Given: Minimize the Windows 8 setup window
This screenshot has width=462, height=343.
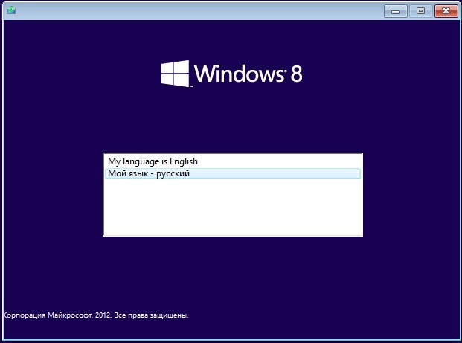Looking at the screenshot, I should coord(395,11).
